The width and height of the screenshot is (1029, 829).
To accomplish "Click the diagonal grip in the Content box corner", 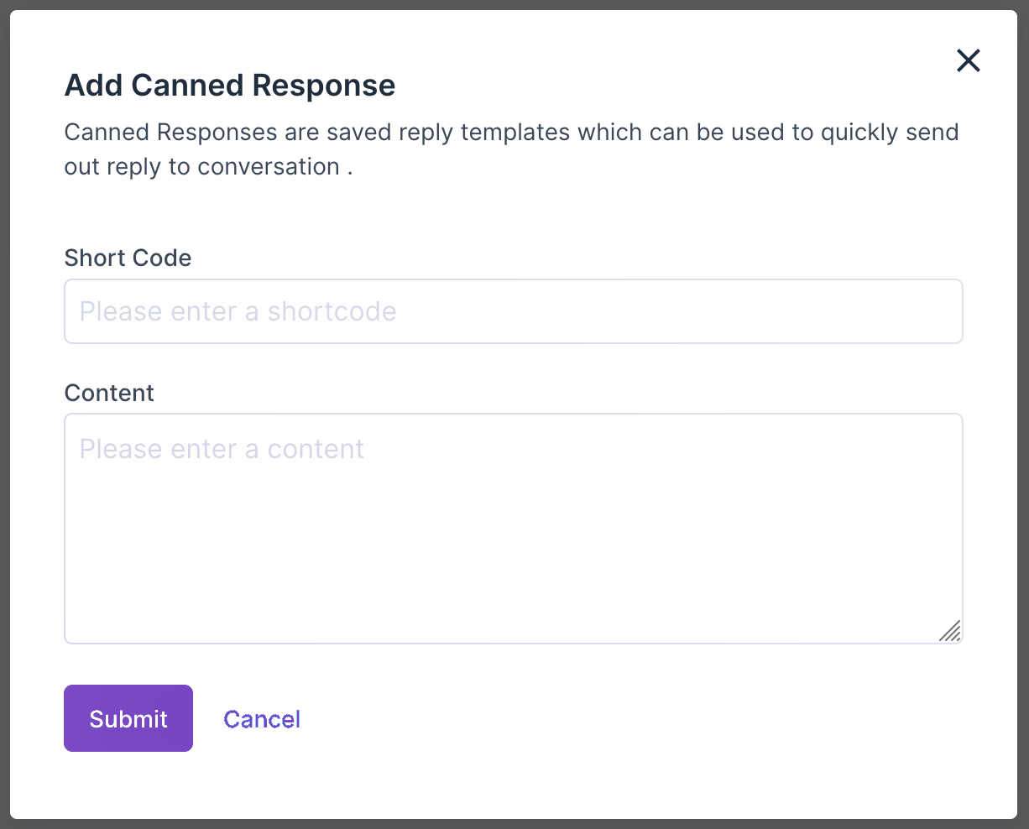I will click(951, 632).
